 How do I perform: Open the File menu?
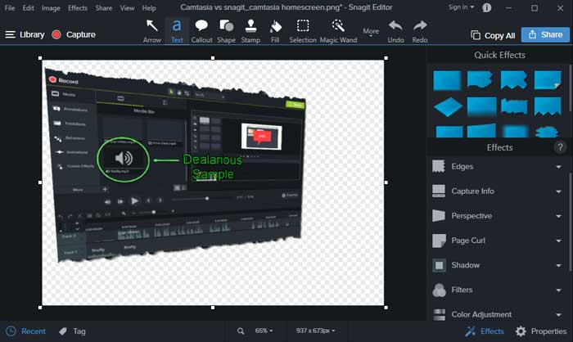pos(10,7)
